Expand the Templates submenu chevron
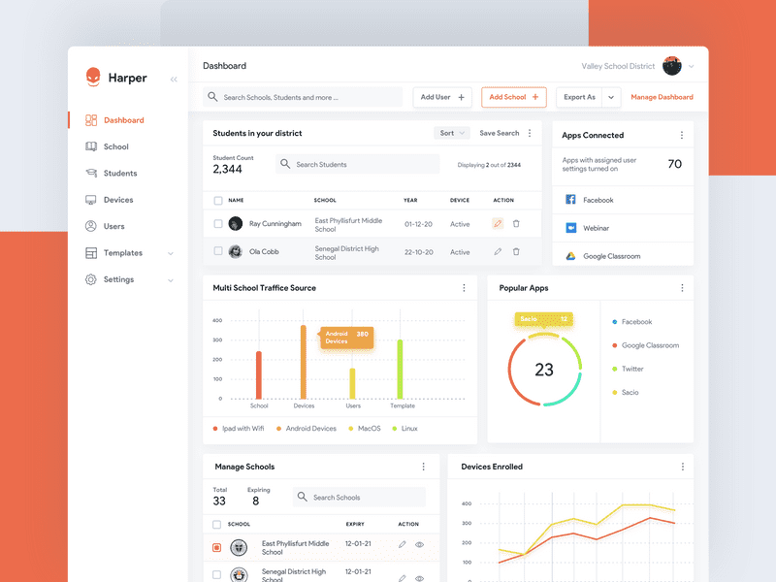This screenshot has width=776, height=582. pos(171,253)
